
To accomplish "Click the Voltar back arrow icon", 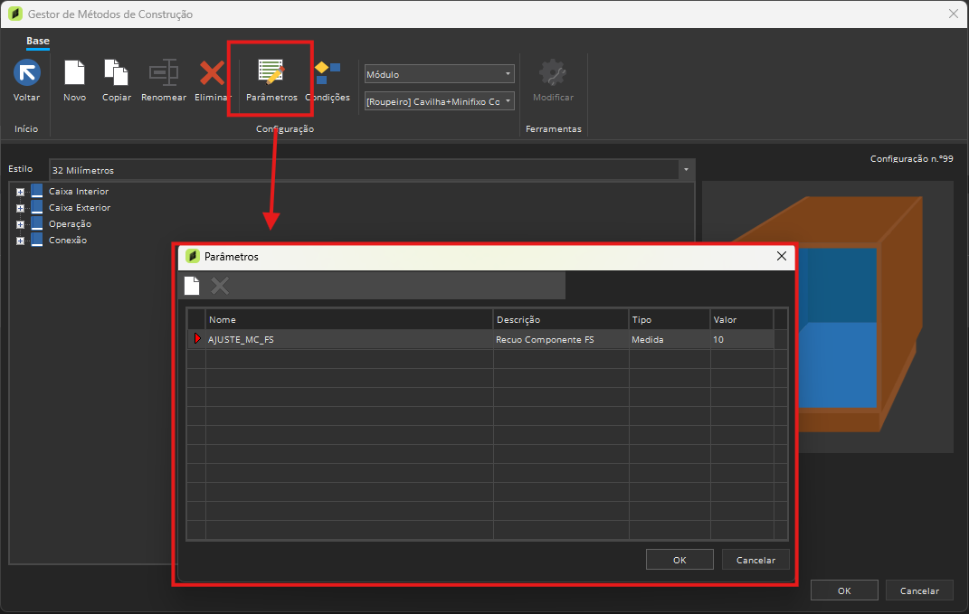I will coord(26,73).
